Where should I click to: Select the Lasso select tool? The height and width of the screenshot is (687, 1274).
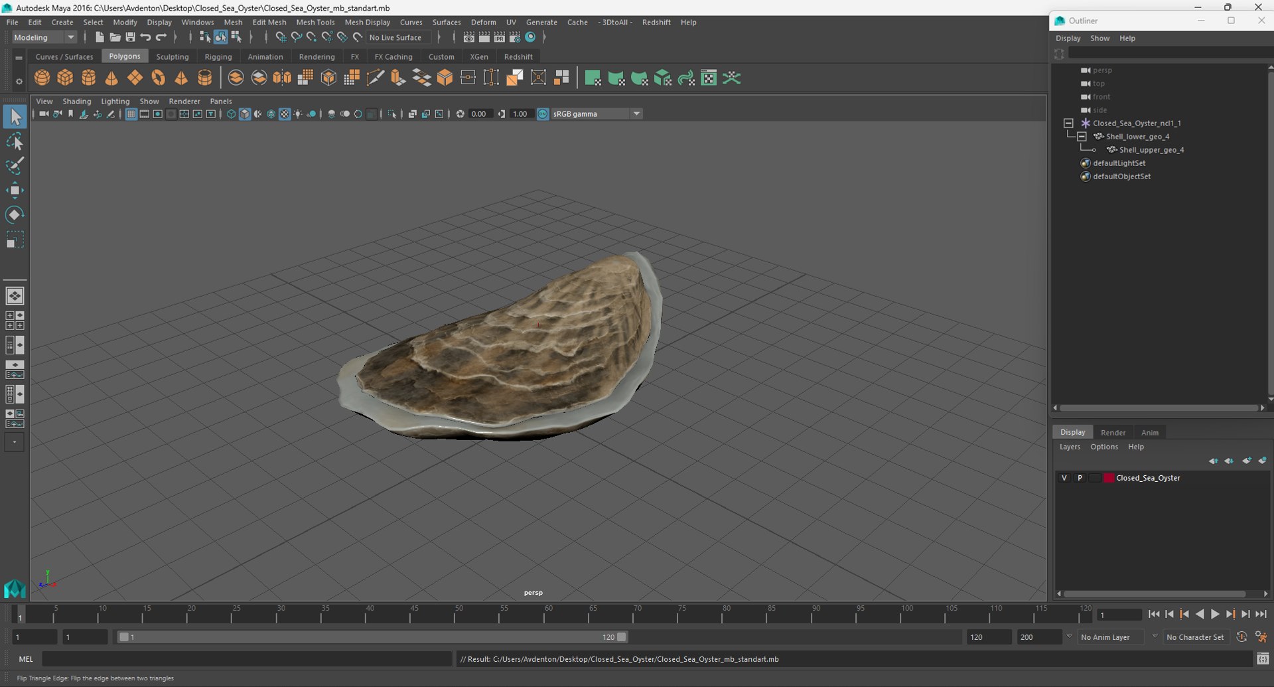15,142
